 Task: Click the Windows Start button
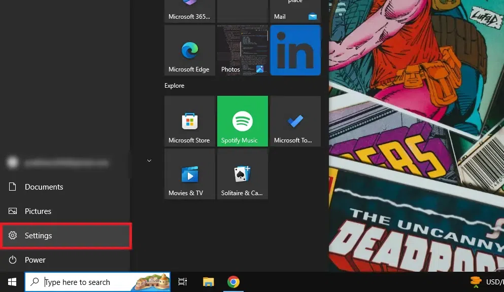point(12,282)
